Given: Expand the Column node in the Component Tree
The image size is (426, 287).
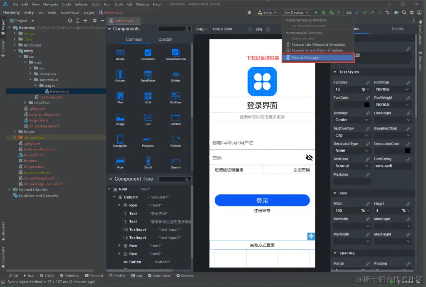Looking at the screenshot, I should [114, 197].
